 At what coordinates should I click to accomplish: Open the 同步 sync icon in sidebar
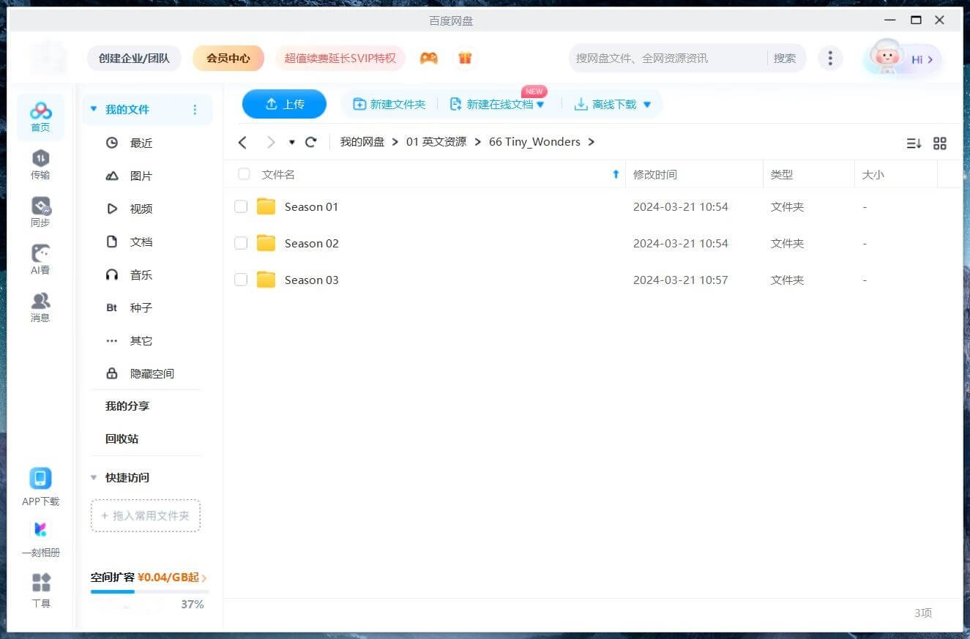tap(40, 206)
